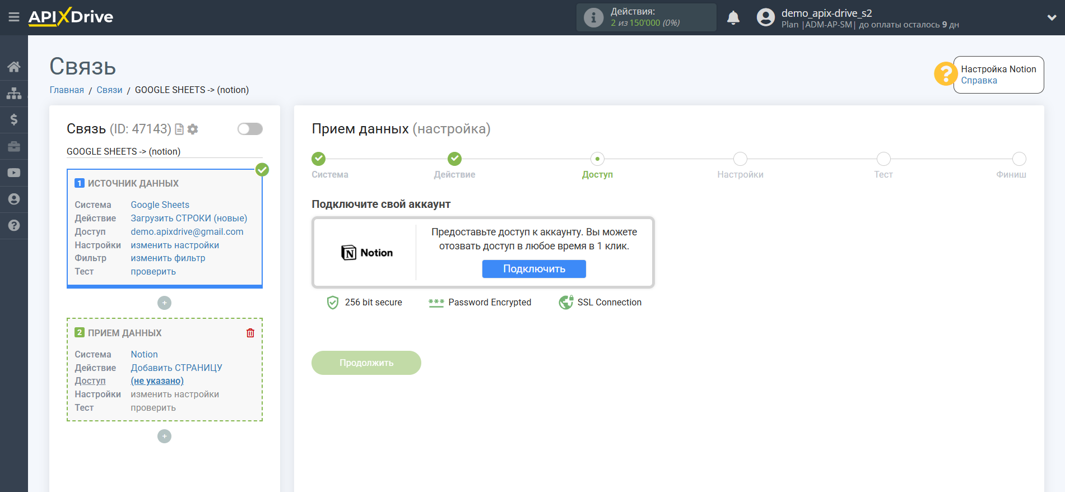This screenshot has height=492, width=1065.
Task: Click source проверить test link
Action: pyautogui.click(x=154, y=271)
